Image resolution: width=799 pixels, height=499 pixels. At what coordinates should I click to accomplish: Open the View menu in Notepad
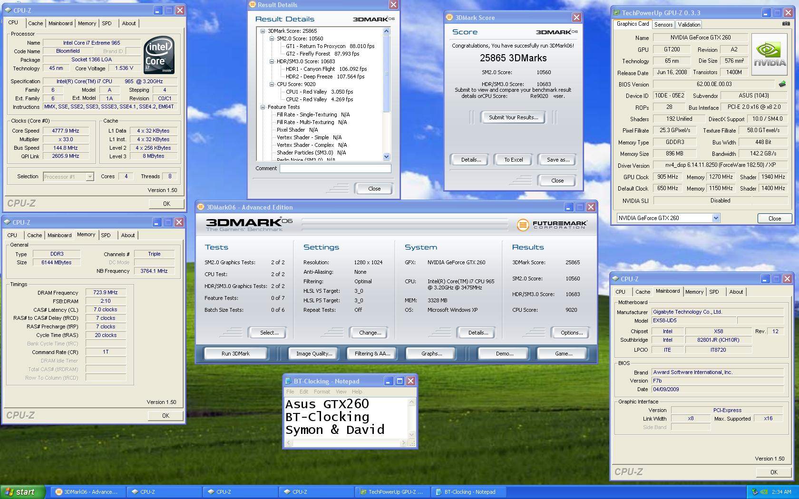[x=341, y=392]
